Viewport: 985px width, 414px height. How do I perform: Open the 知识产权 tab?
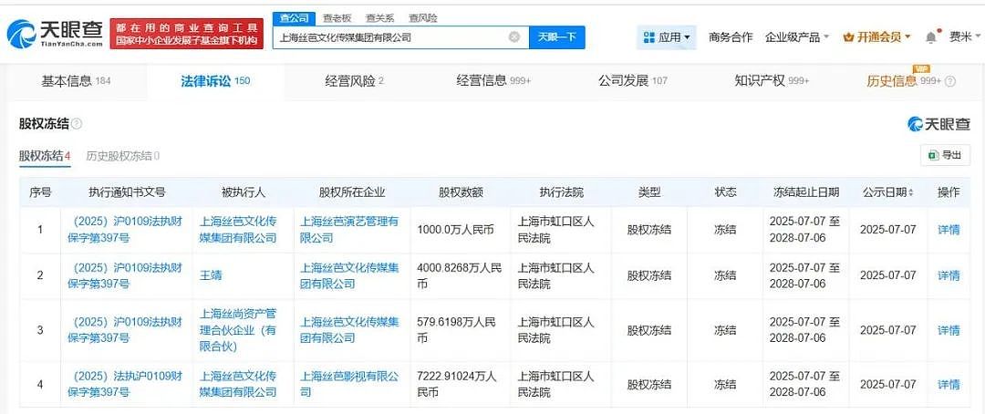point(772,81)
